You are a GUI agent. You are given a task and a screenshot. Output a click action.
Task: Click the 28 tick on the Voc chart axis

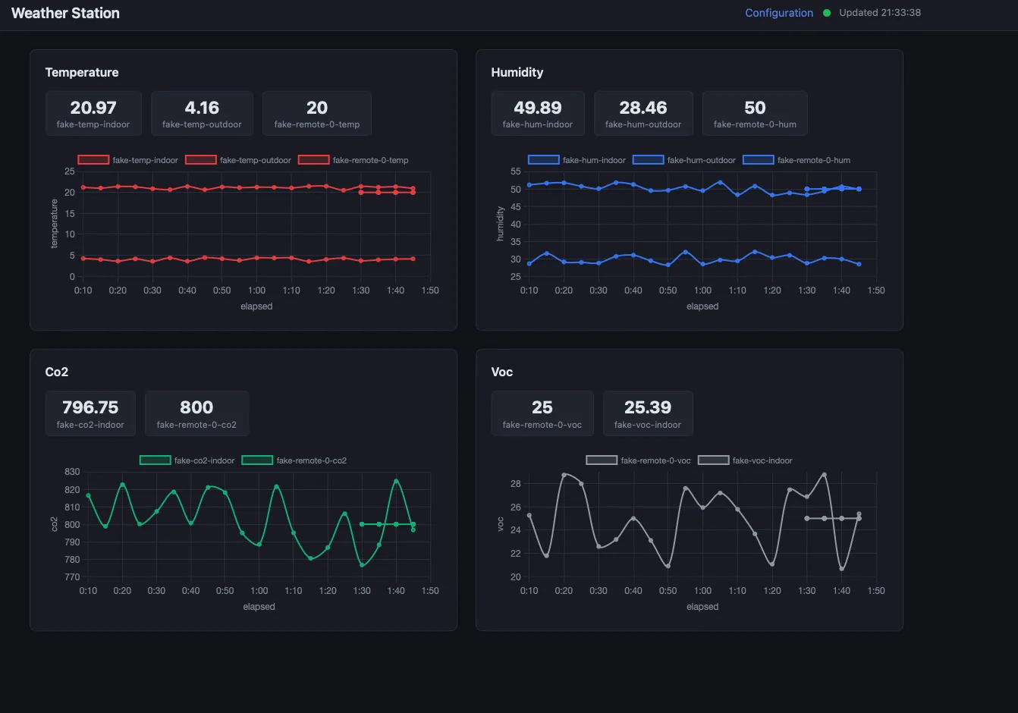coord(516,484)
